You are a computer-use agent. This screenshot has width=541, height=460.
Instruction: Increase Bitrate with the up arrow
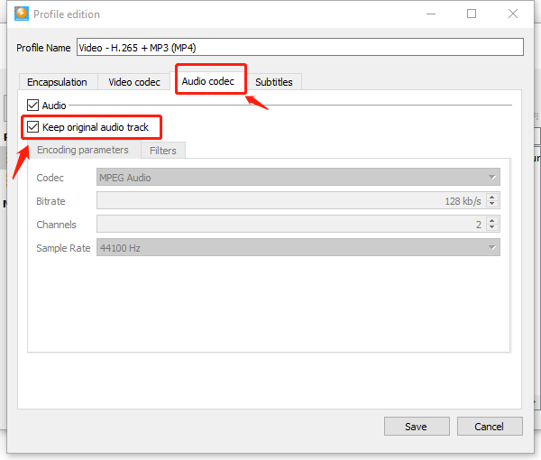point(493,198)
